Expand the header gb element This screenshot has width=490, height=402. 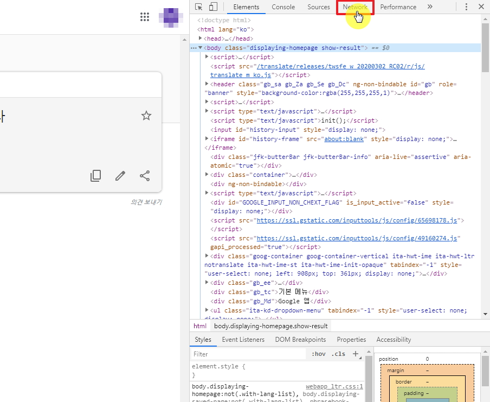pos(207,84)
